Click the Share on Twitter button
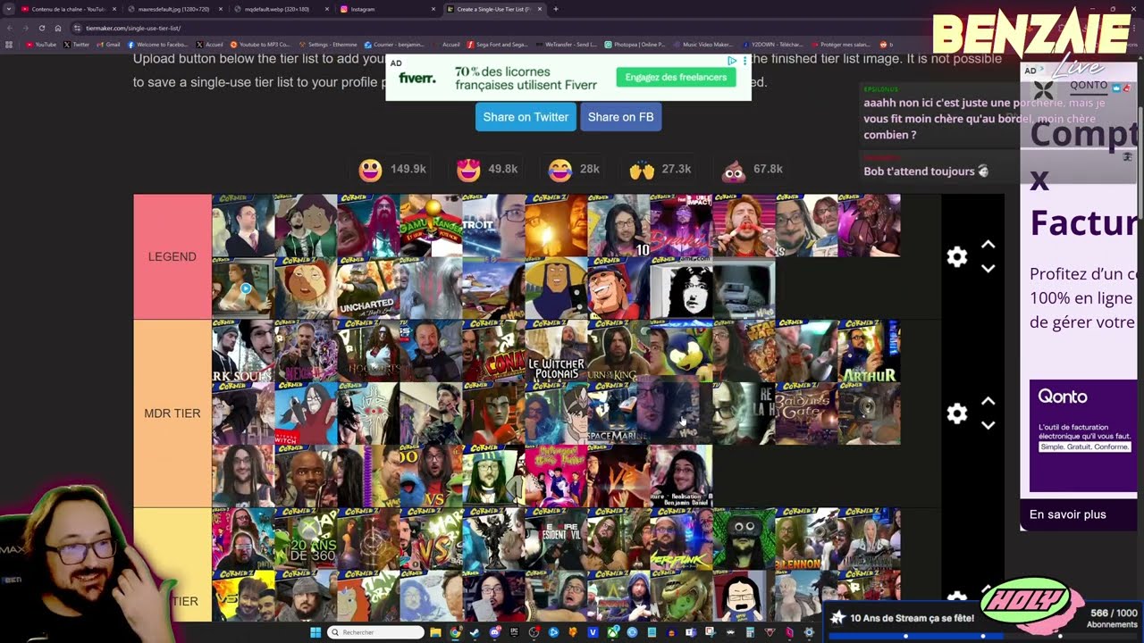Screen dimensions: 1144x643 [x=526, y=117]
